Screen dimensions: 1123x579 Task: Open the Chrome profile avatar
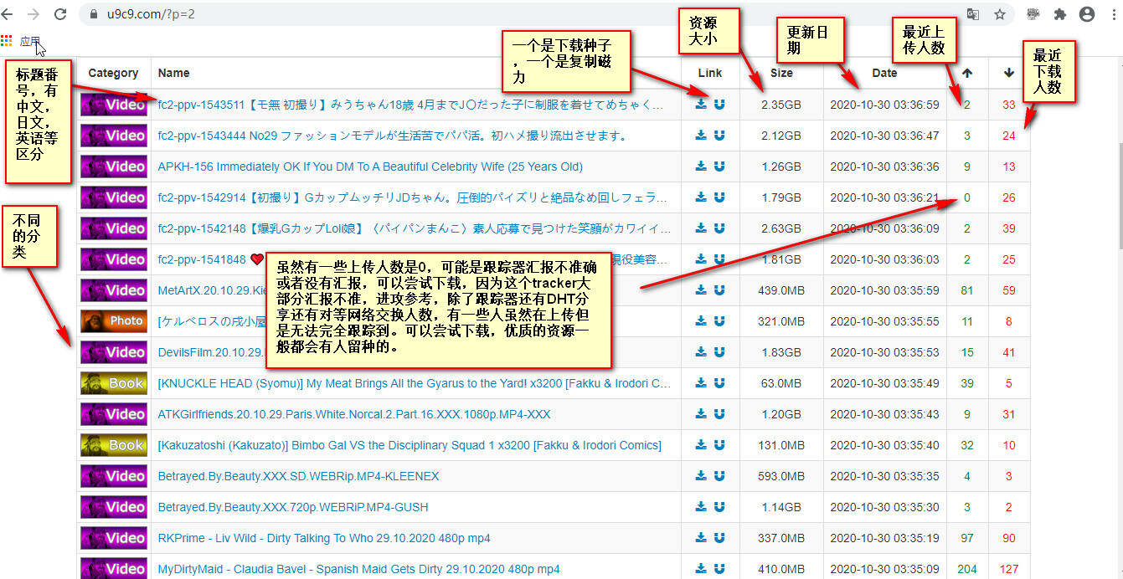coord(1087,14)
